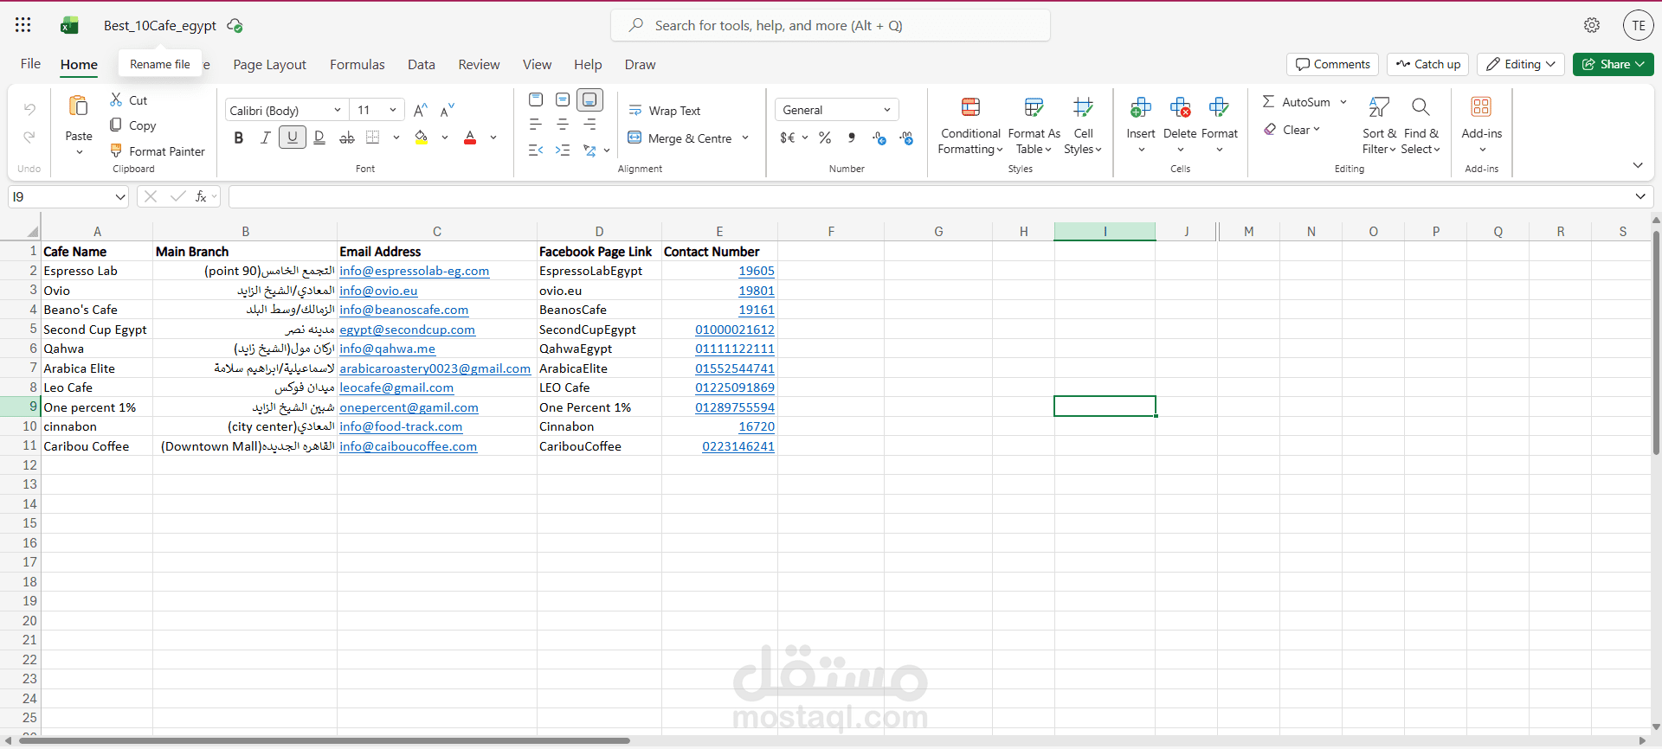Switch to the Data tab
The height and width of the screenshot is (749, 1662).
point(422,64)
